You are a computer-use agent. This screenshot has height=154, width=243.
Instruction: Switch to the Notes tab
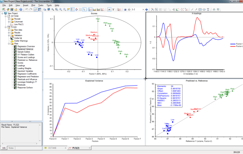(x=11, y=148)
